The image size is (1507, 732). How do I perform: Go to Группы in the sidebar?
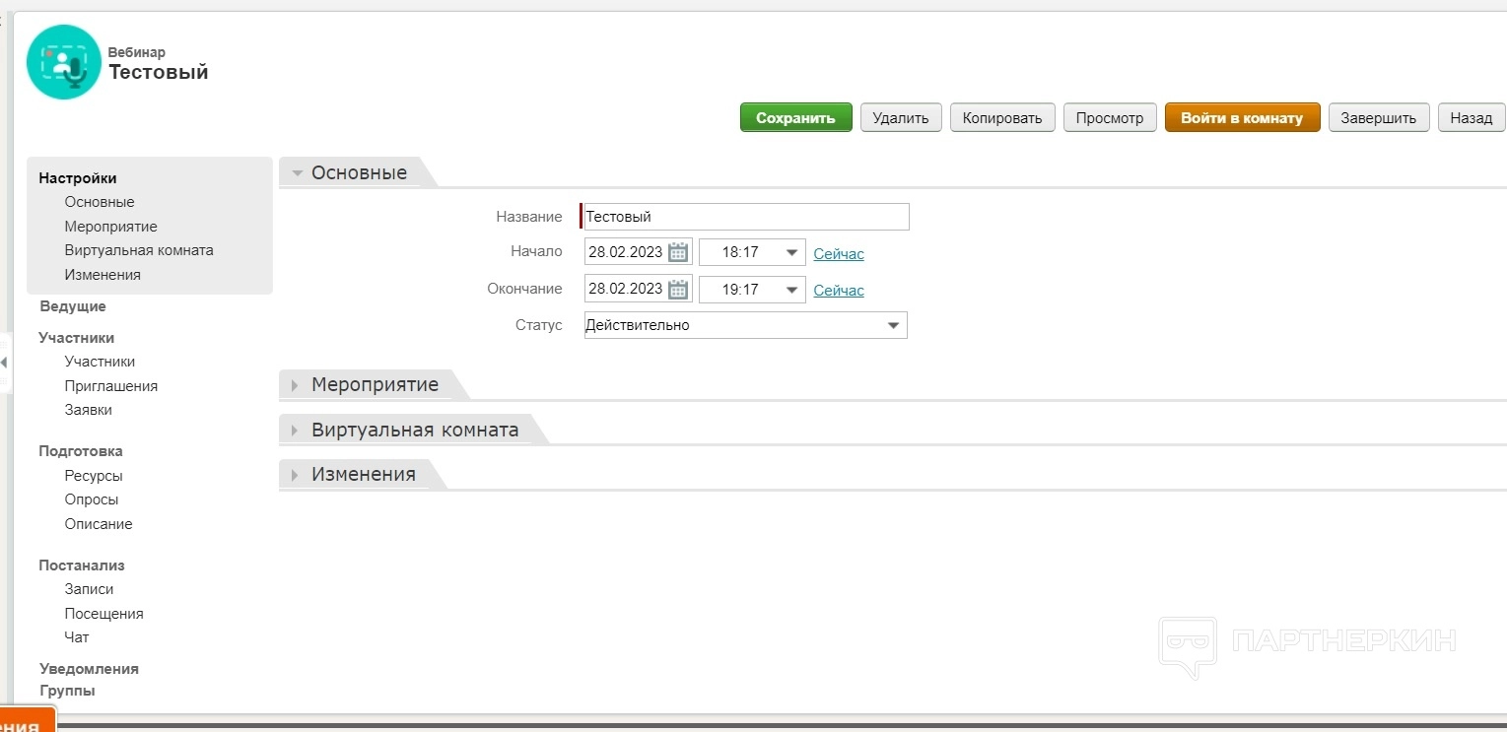tap(67, 691)
